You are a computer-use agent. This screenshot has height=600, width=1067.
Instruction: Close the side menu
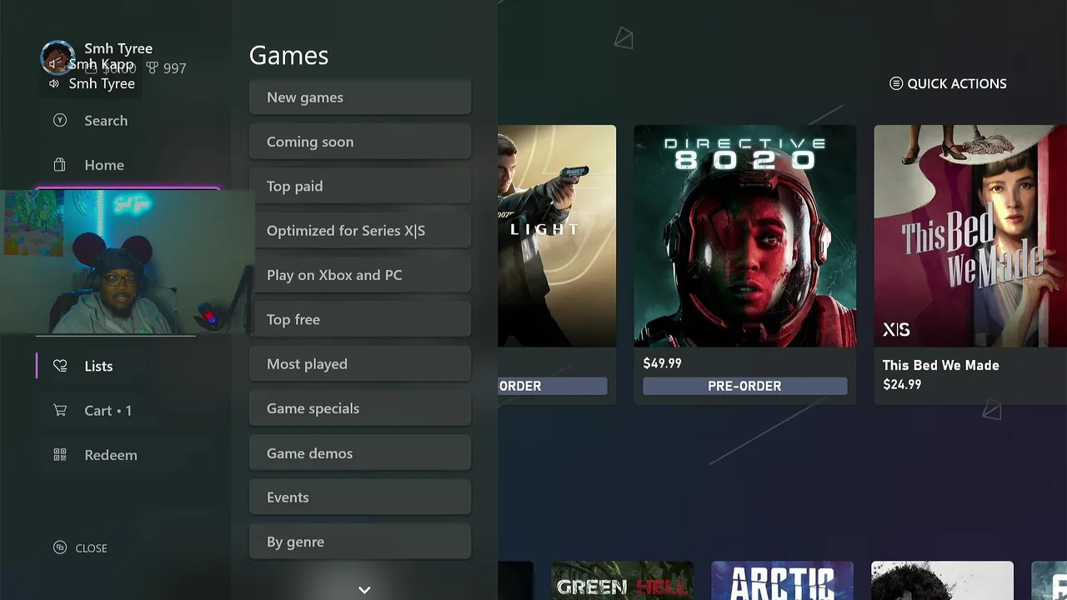(81, 547)
